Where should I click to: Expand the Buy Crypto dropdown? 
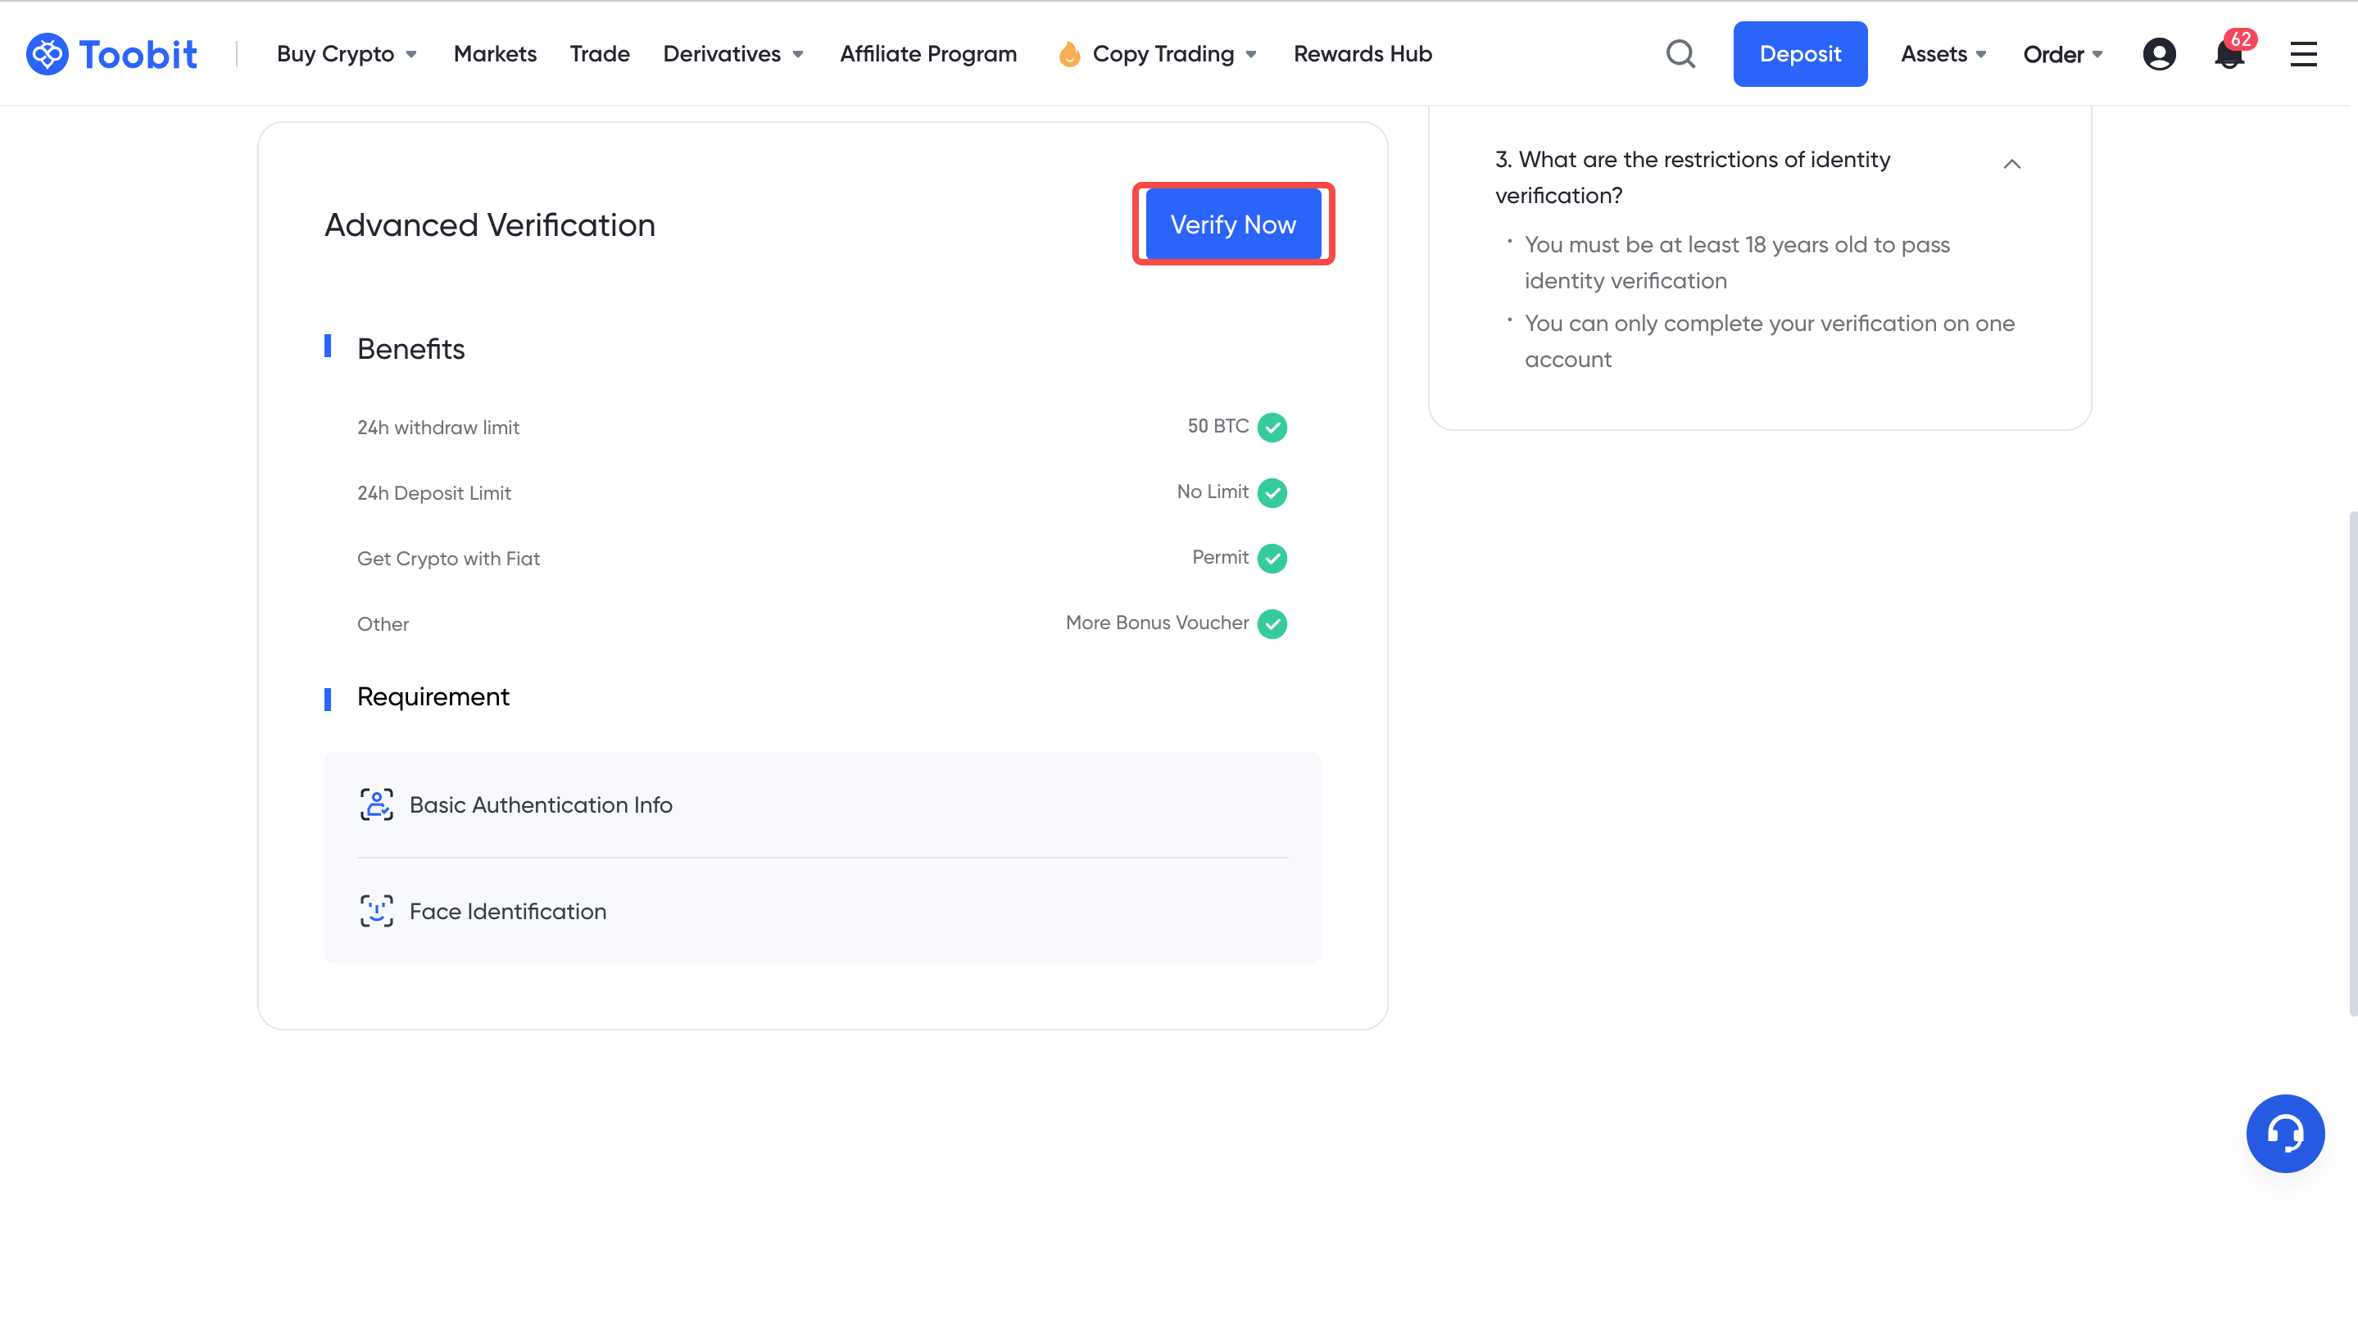point(347,54)
